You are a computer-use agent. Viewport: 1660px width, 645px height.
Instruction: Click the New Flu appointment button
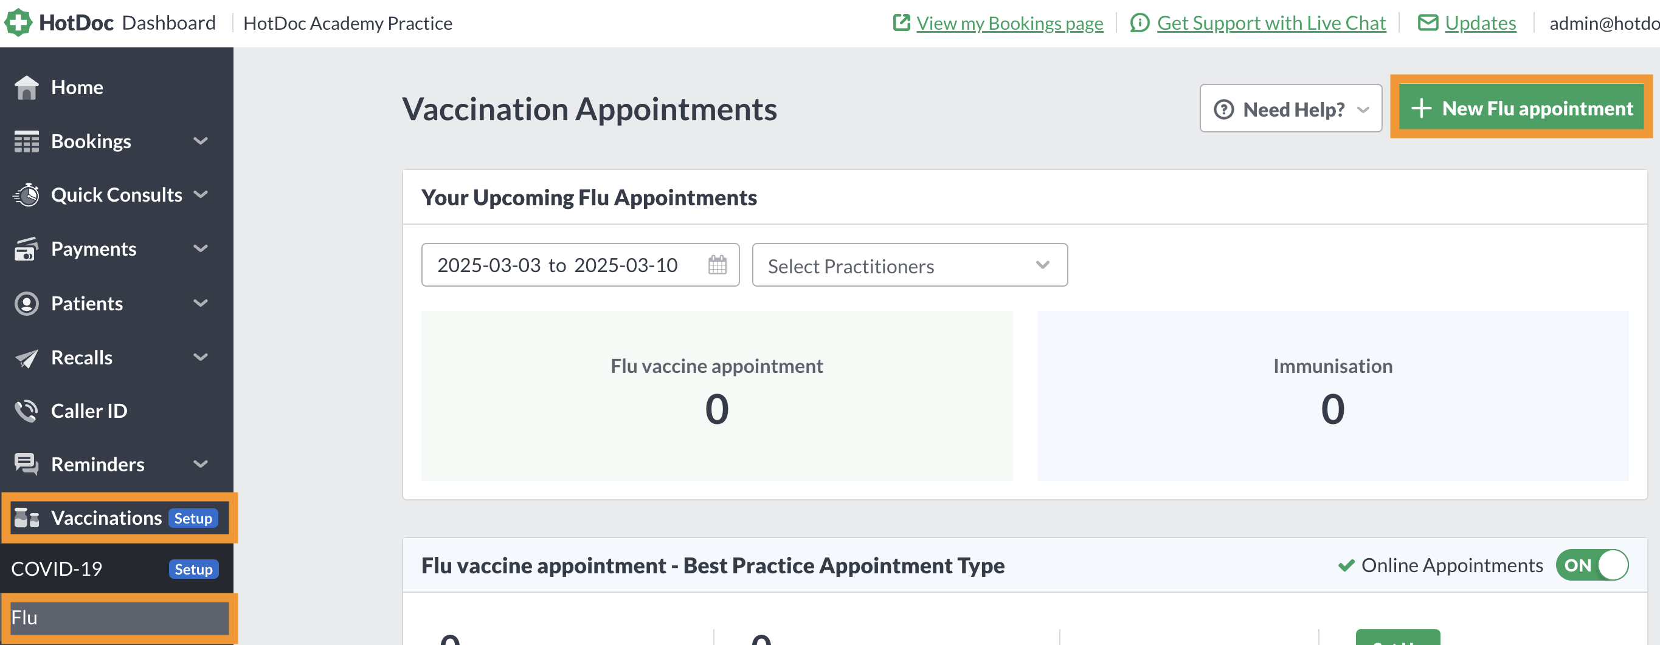[x=1521, y=108]
